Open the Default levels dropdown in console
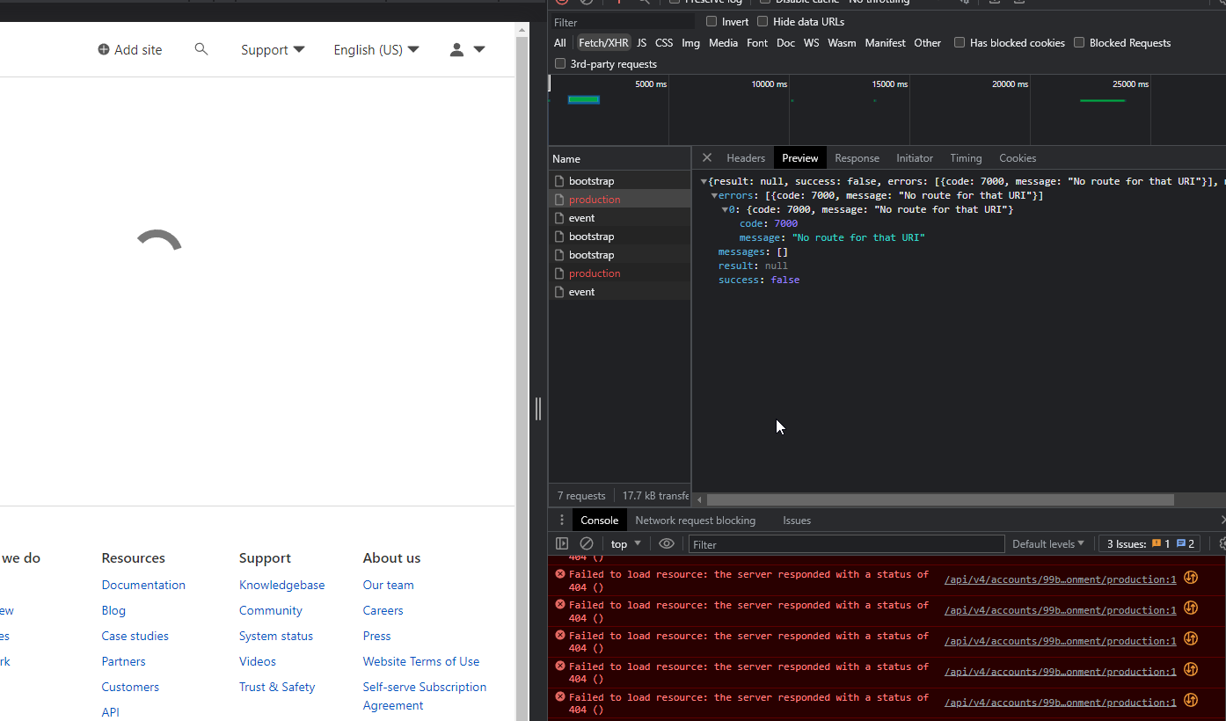The image size is (1226, 721). pos(1048,544)
